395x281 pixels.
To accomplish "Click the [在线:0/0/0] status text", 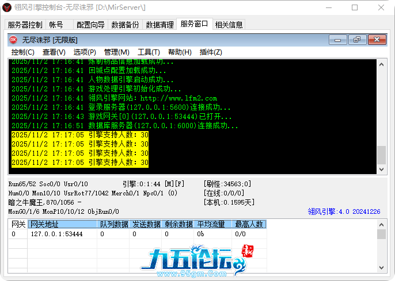I will coord(224,193).
